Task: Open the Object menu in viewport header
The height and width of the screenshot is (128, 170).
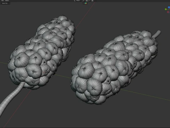Action: (7, 0)
